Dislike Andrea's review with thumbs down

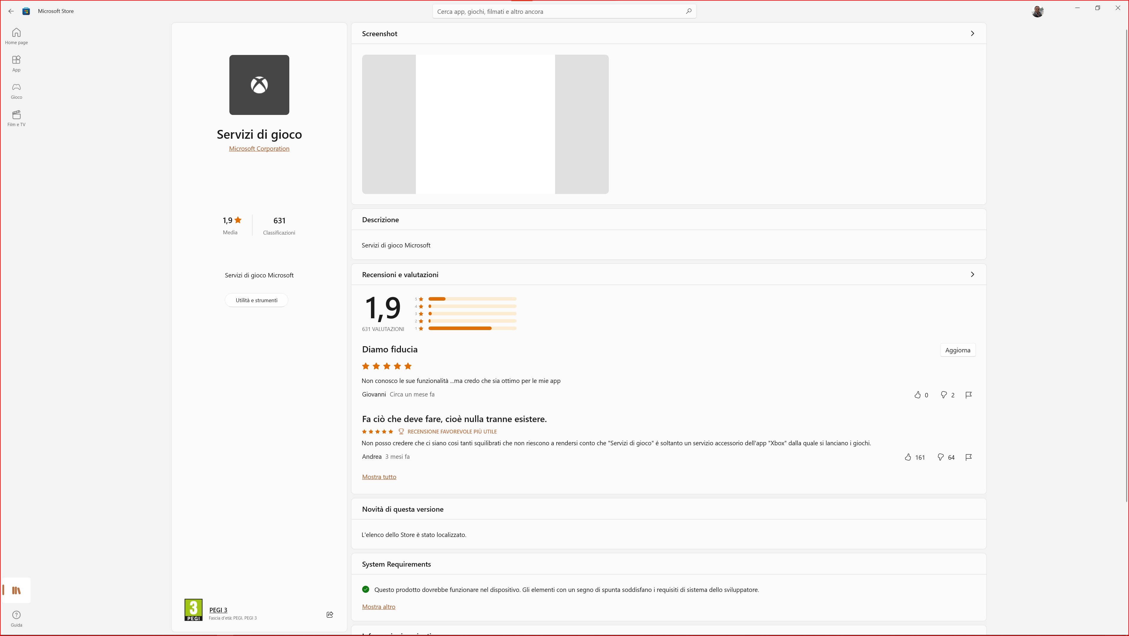[940, 457]
